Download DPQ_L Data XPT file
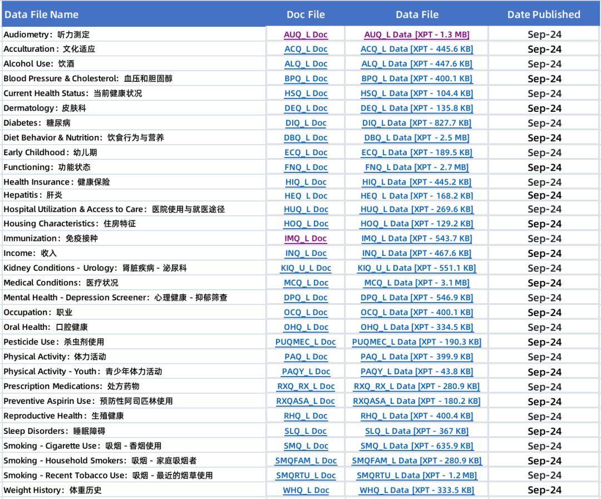 tap(417, 298)
